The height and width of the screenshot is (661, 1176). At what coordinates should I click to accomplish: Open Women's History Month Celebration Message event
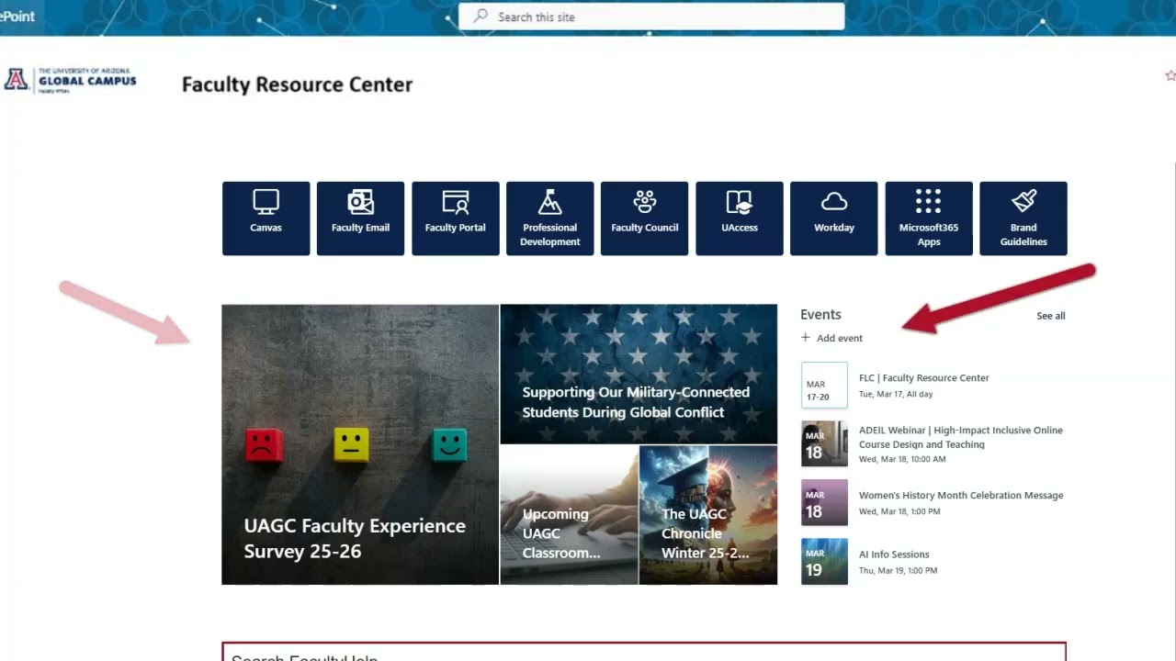click(961, 496)
